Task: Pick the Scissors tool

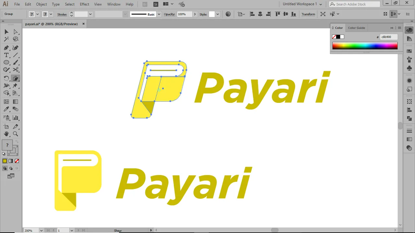Action: pyautogui.click(x=15, y=70)
